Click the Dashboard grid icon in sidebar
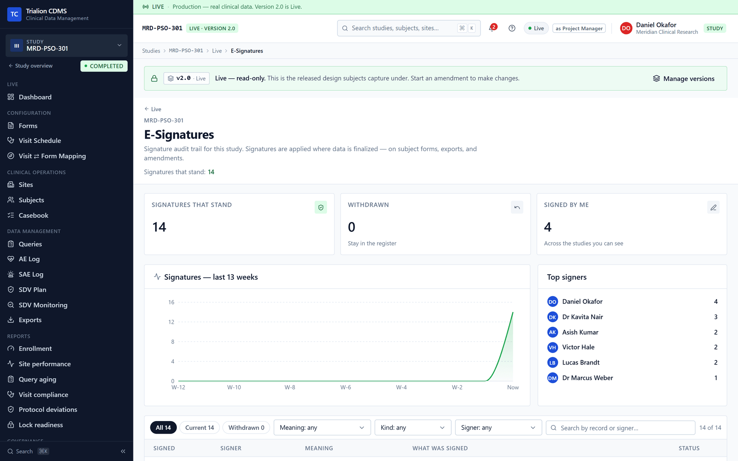 click(x=11, y=97)
